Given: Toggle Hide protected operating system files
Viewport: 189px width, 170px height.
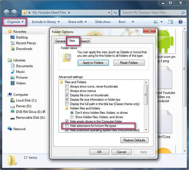Looking at the screenshot, I should [x=67, y=130].
